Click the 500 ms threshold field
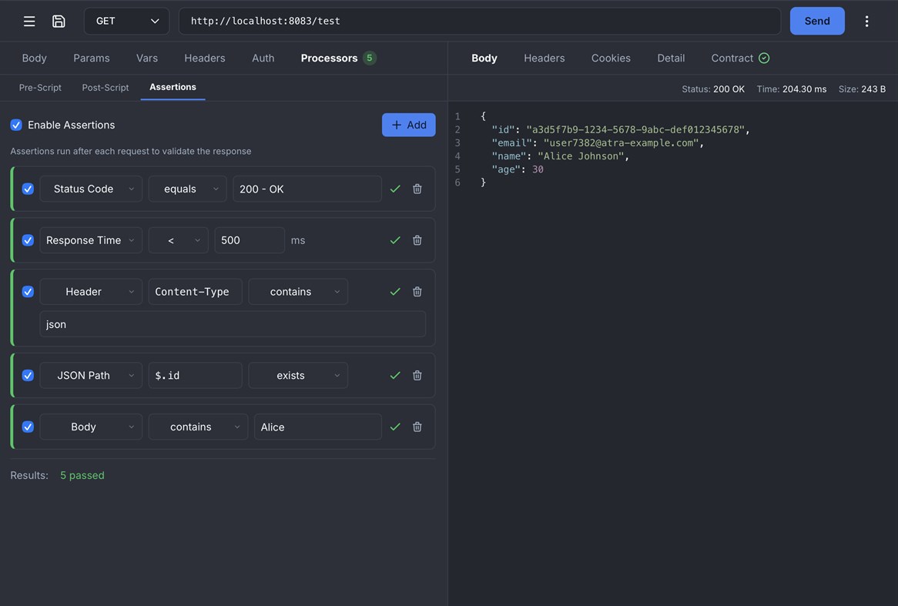Screen dimensions: 898x606 click(249, 240)
